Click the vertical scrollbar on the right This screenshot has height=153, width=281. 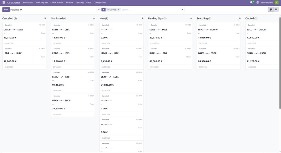(x=280, y=63)
